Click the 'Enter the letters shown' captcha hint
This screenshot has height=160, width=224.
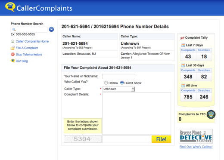pyautogui.click(x=83, y=125)
